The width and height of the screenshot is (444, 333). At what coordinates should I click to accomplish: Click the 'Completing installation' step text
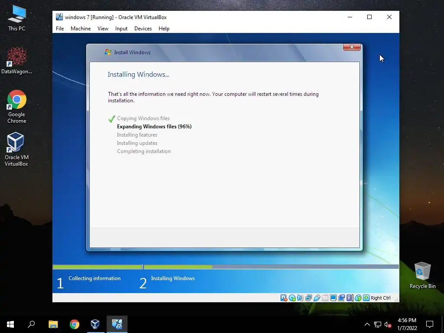[144, 151]
